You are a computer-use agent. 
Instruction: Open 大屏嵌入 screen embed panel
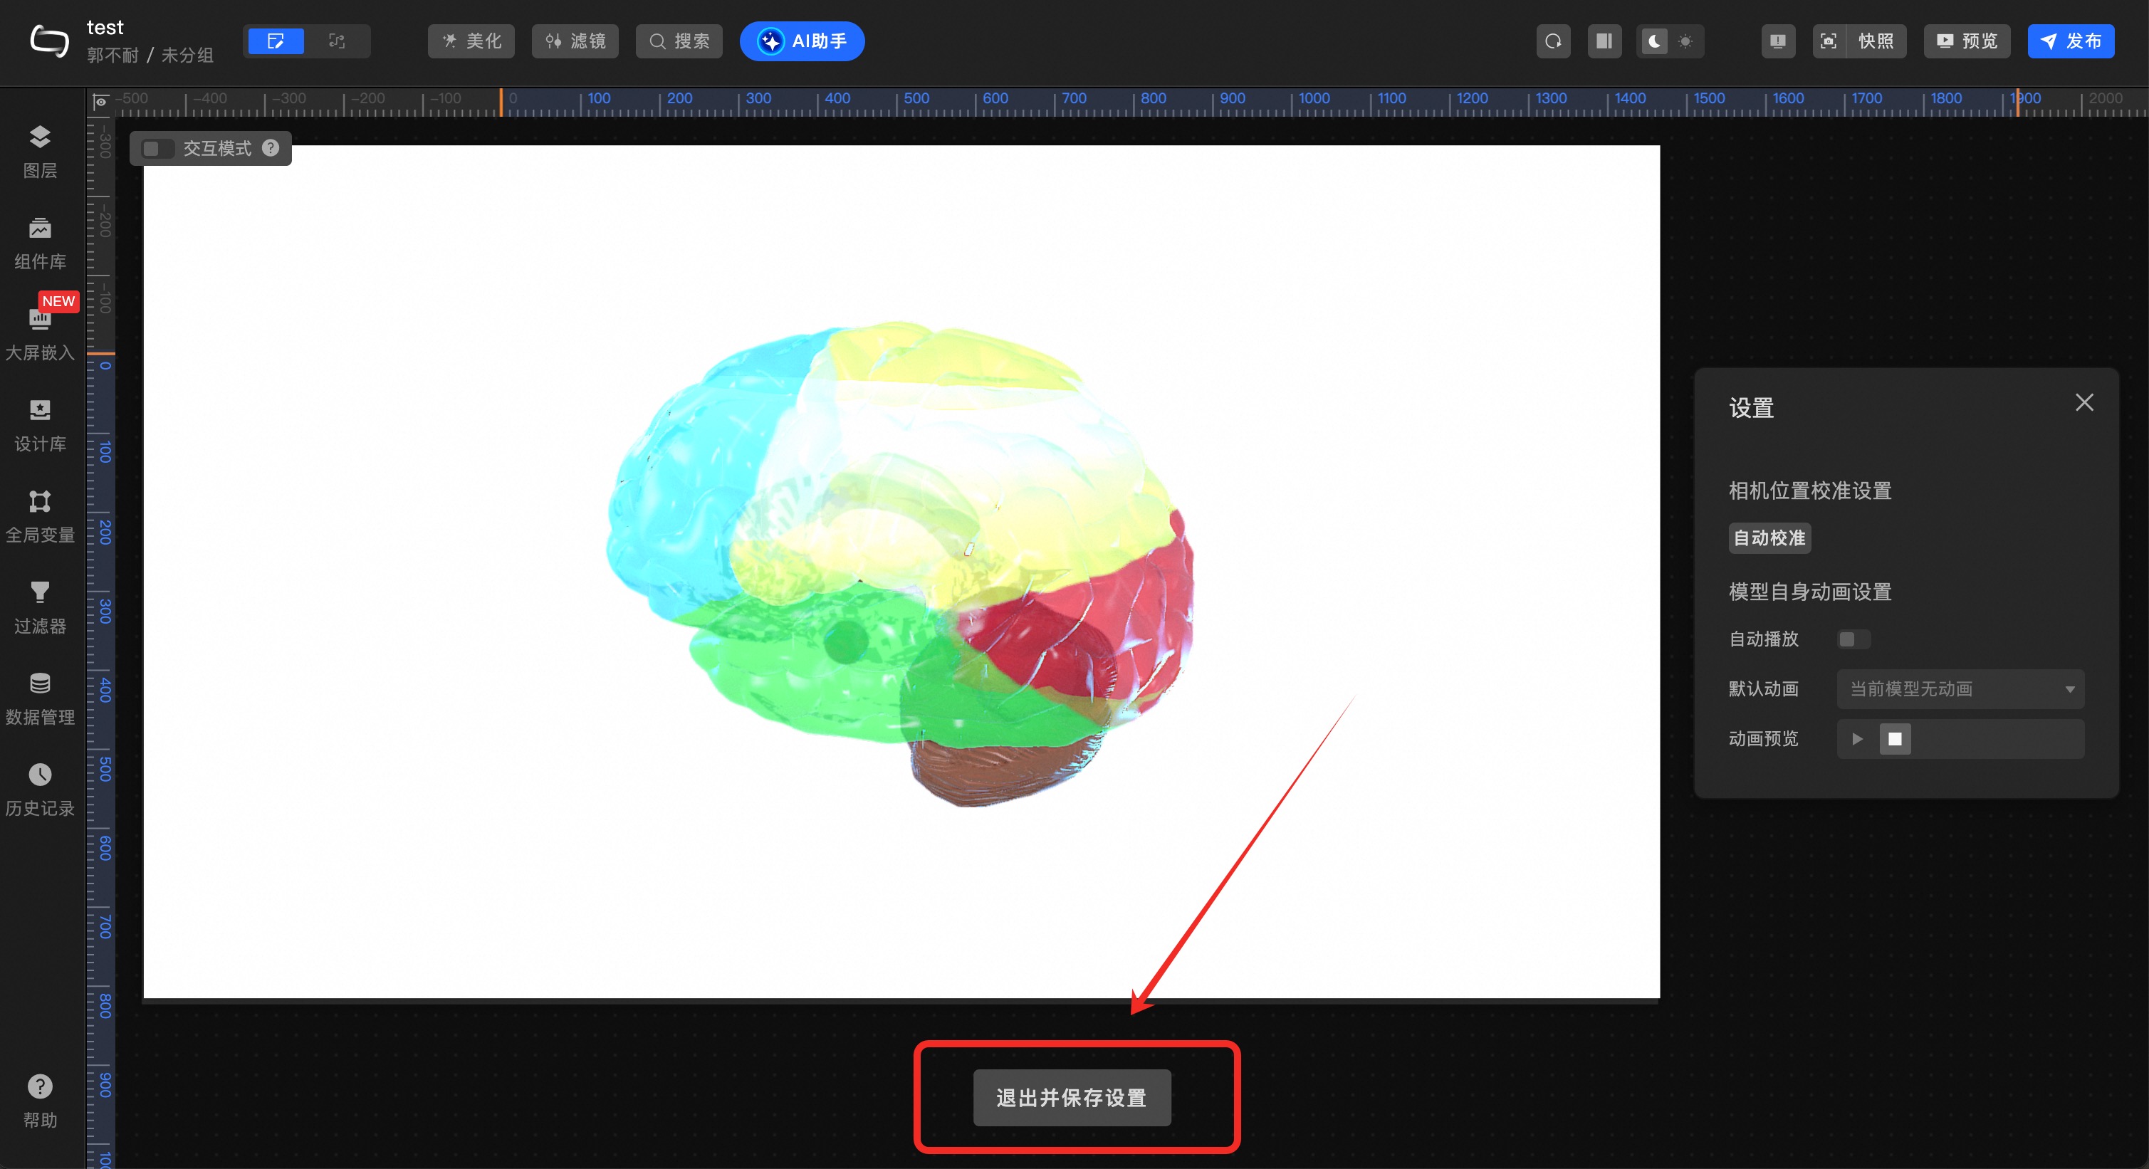[39, 332]
